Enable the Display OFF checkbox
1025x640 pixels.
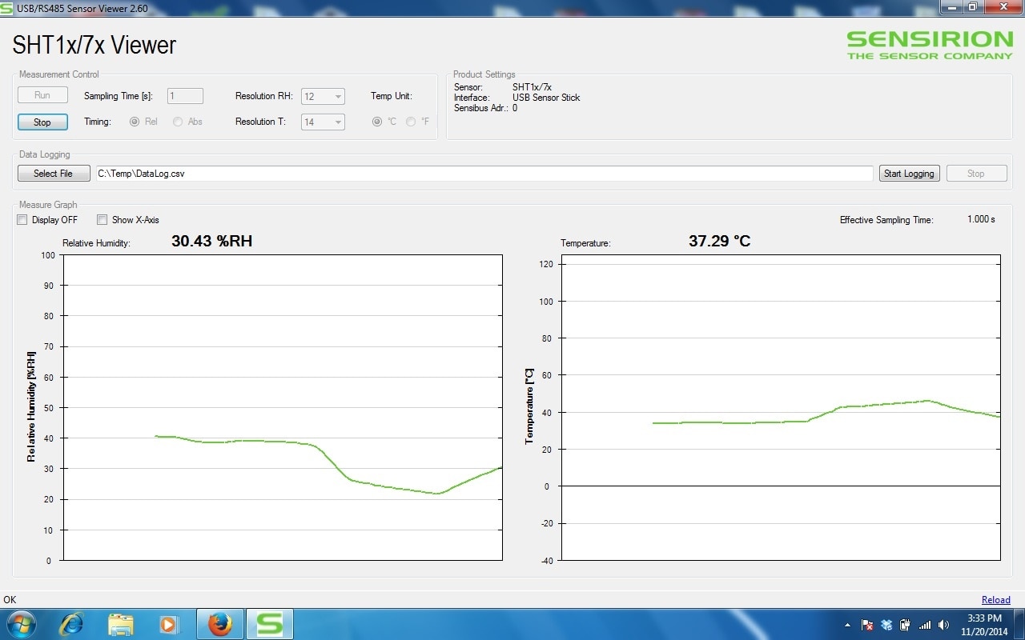pos(22,220)
